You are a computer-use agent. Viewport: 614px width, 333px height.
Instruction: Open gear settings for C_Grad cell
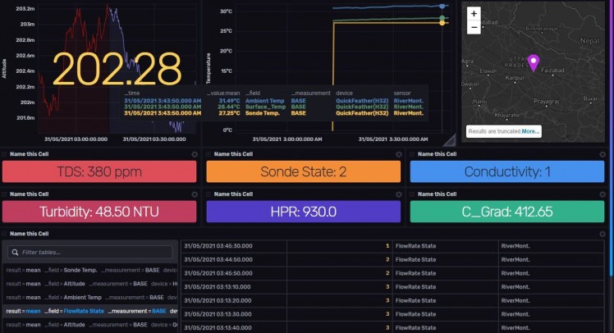(603, 194)
